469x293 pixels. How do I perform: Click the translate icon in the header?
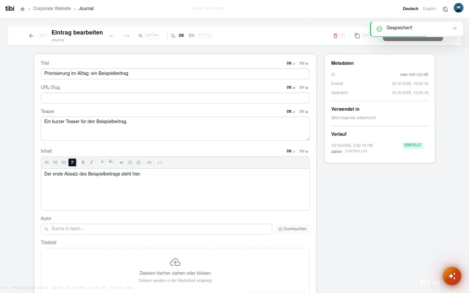pyautogui.click(x=173, y=36)
